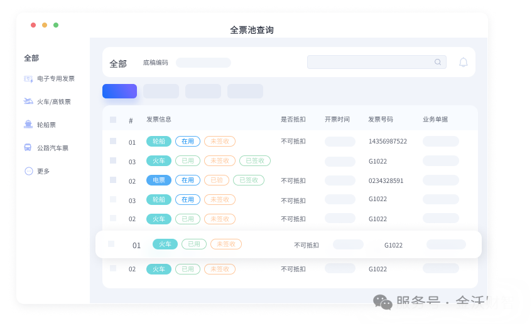This screenshot has width=532, height=324.
Task: Click the 全票池查询 window title
Action: (252, 30)
